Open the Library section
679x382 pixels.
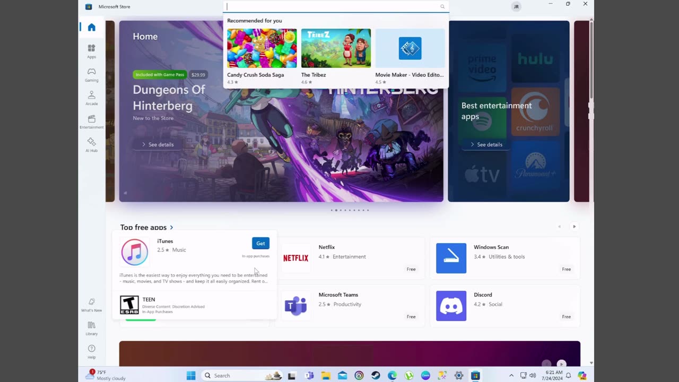(x=91, y=328)
